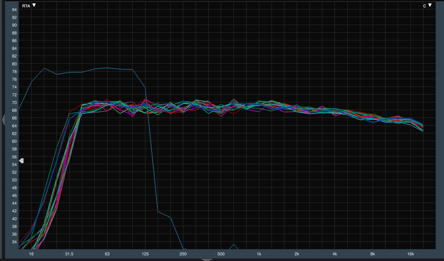
Task: Click the 31.5 Hz frequency label
Action: point(69,254)
